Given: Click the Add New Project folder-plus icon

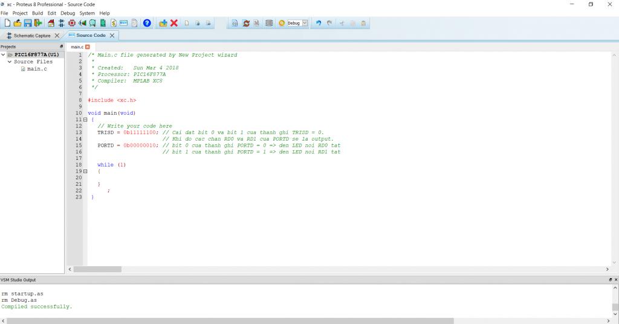Looking at the screenshot, I should [x=163, y=24].
